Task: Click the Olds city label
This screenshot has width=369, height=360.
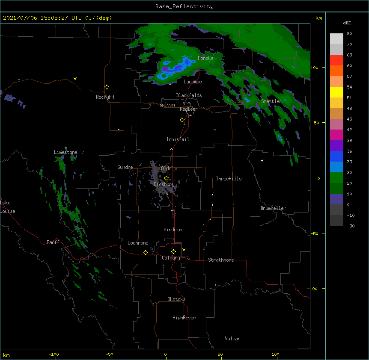Action: point(166,168)
